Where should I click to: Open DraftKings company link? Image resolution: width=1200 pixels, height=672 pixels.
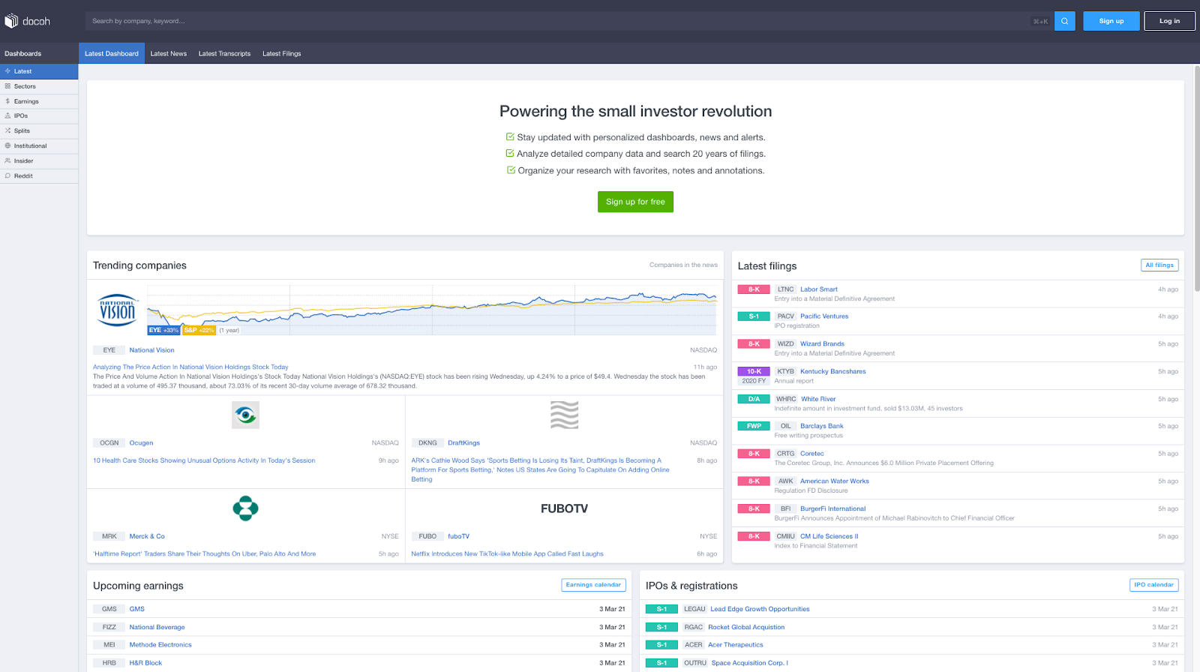[x=463, y=443]
